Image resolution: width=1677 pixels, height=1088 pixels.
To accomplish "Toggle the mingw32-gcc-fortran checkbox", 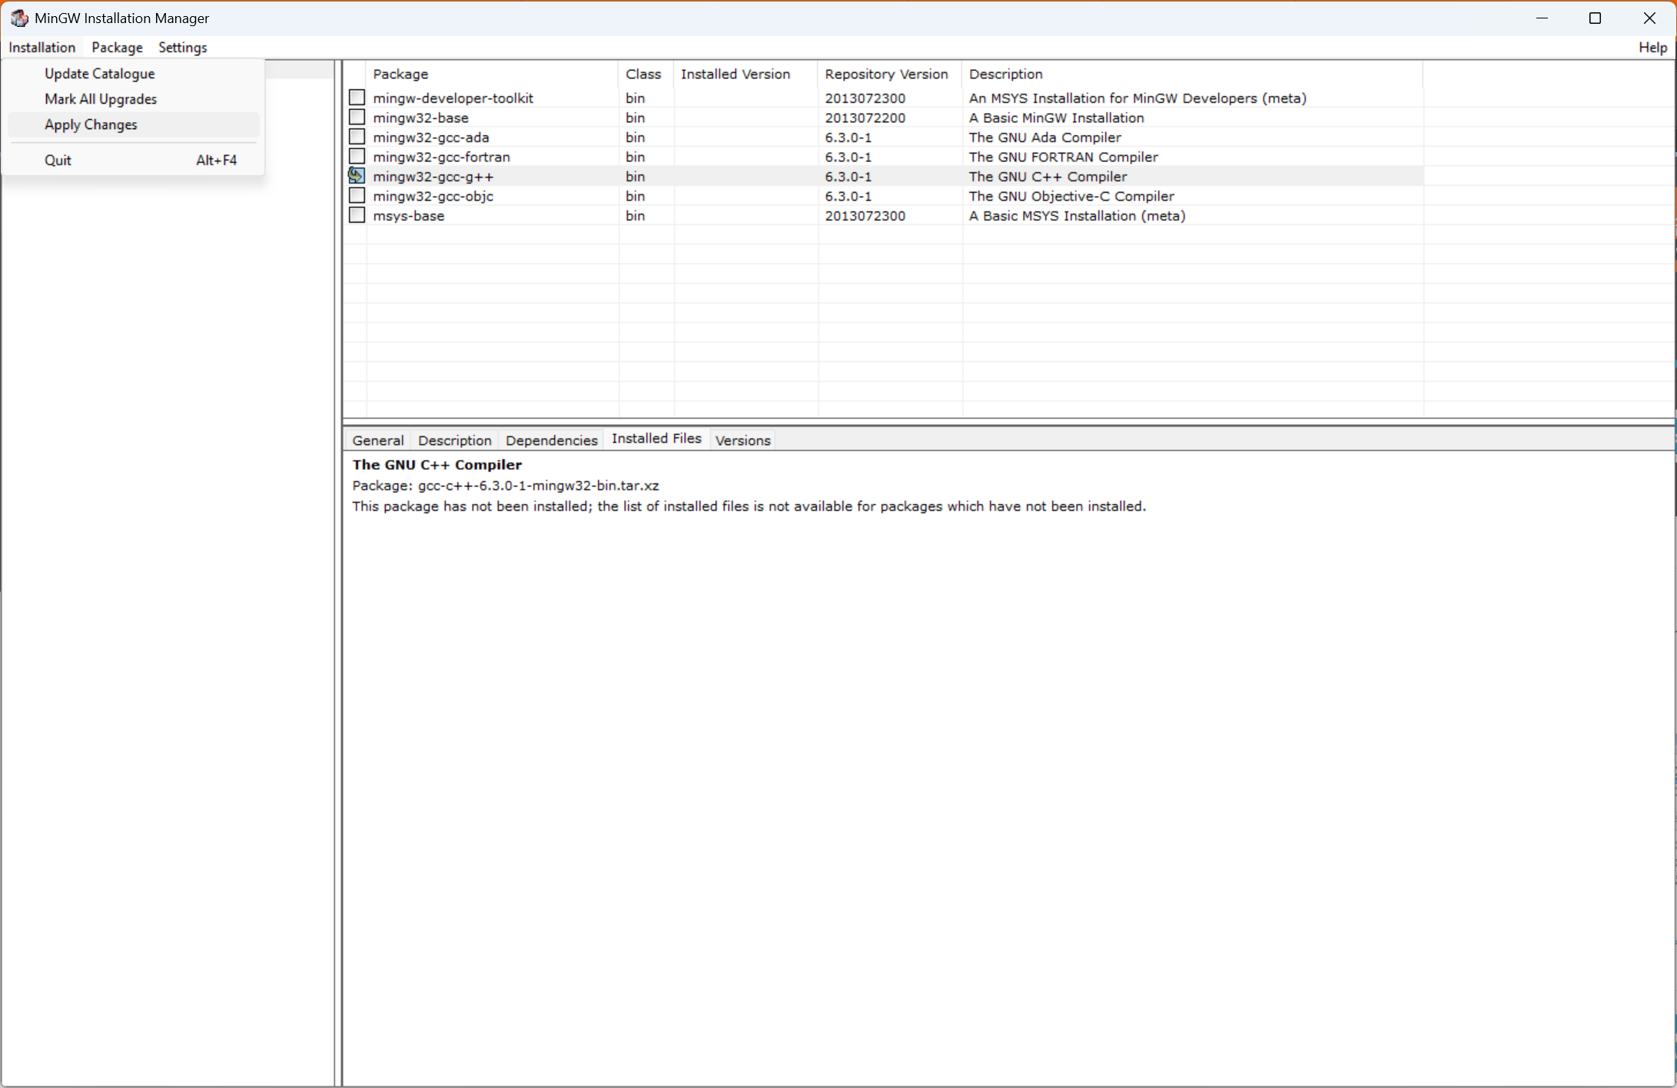I will pyautogui.click(x=357, y=157).
